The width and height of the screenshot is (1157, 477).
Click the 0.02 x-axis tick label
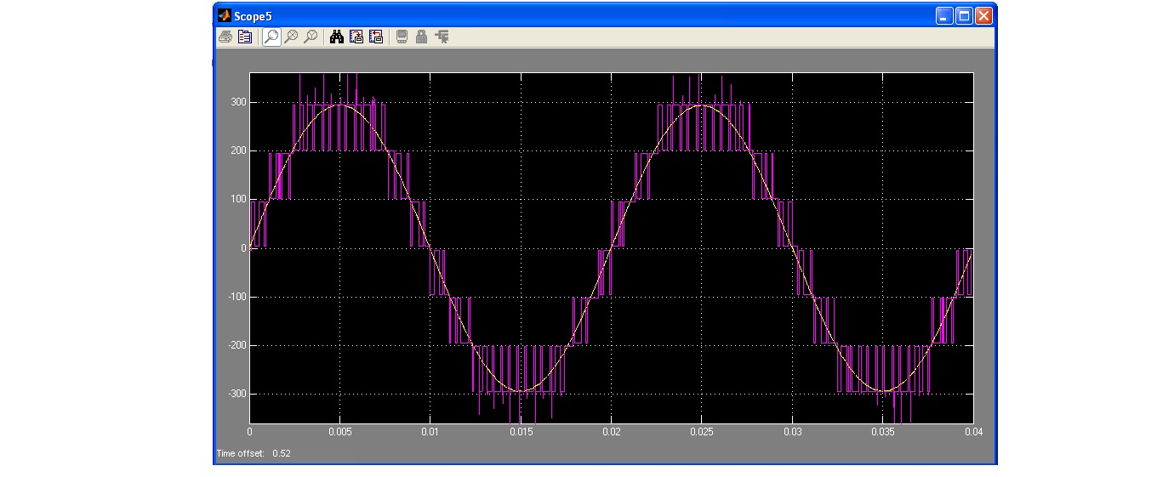tap(612, 432)
